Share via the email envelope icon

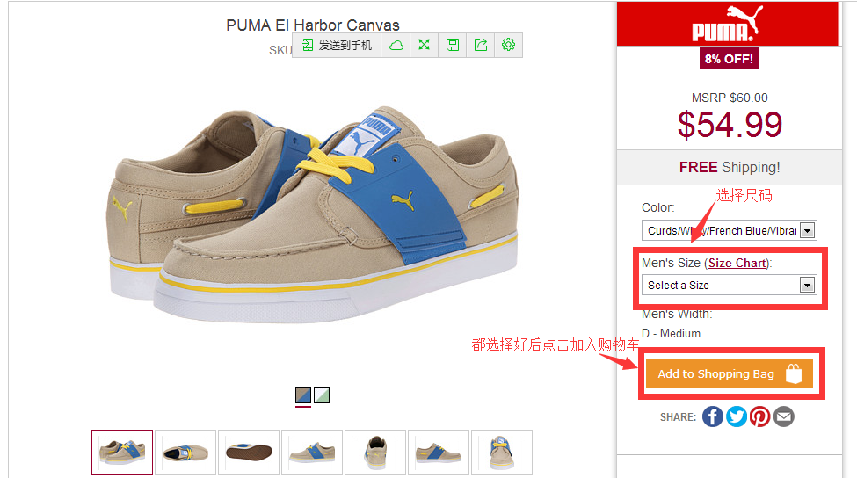784,416
